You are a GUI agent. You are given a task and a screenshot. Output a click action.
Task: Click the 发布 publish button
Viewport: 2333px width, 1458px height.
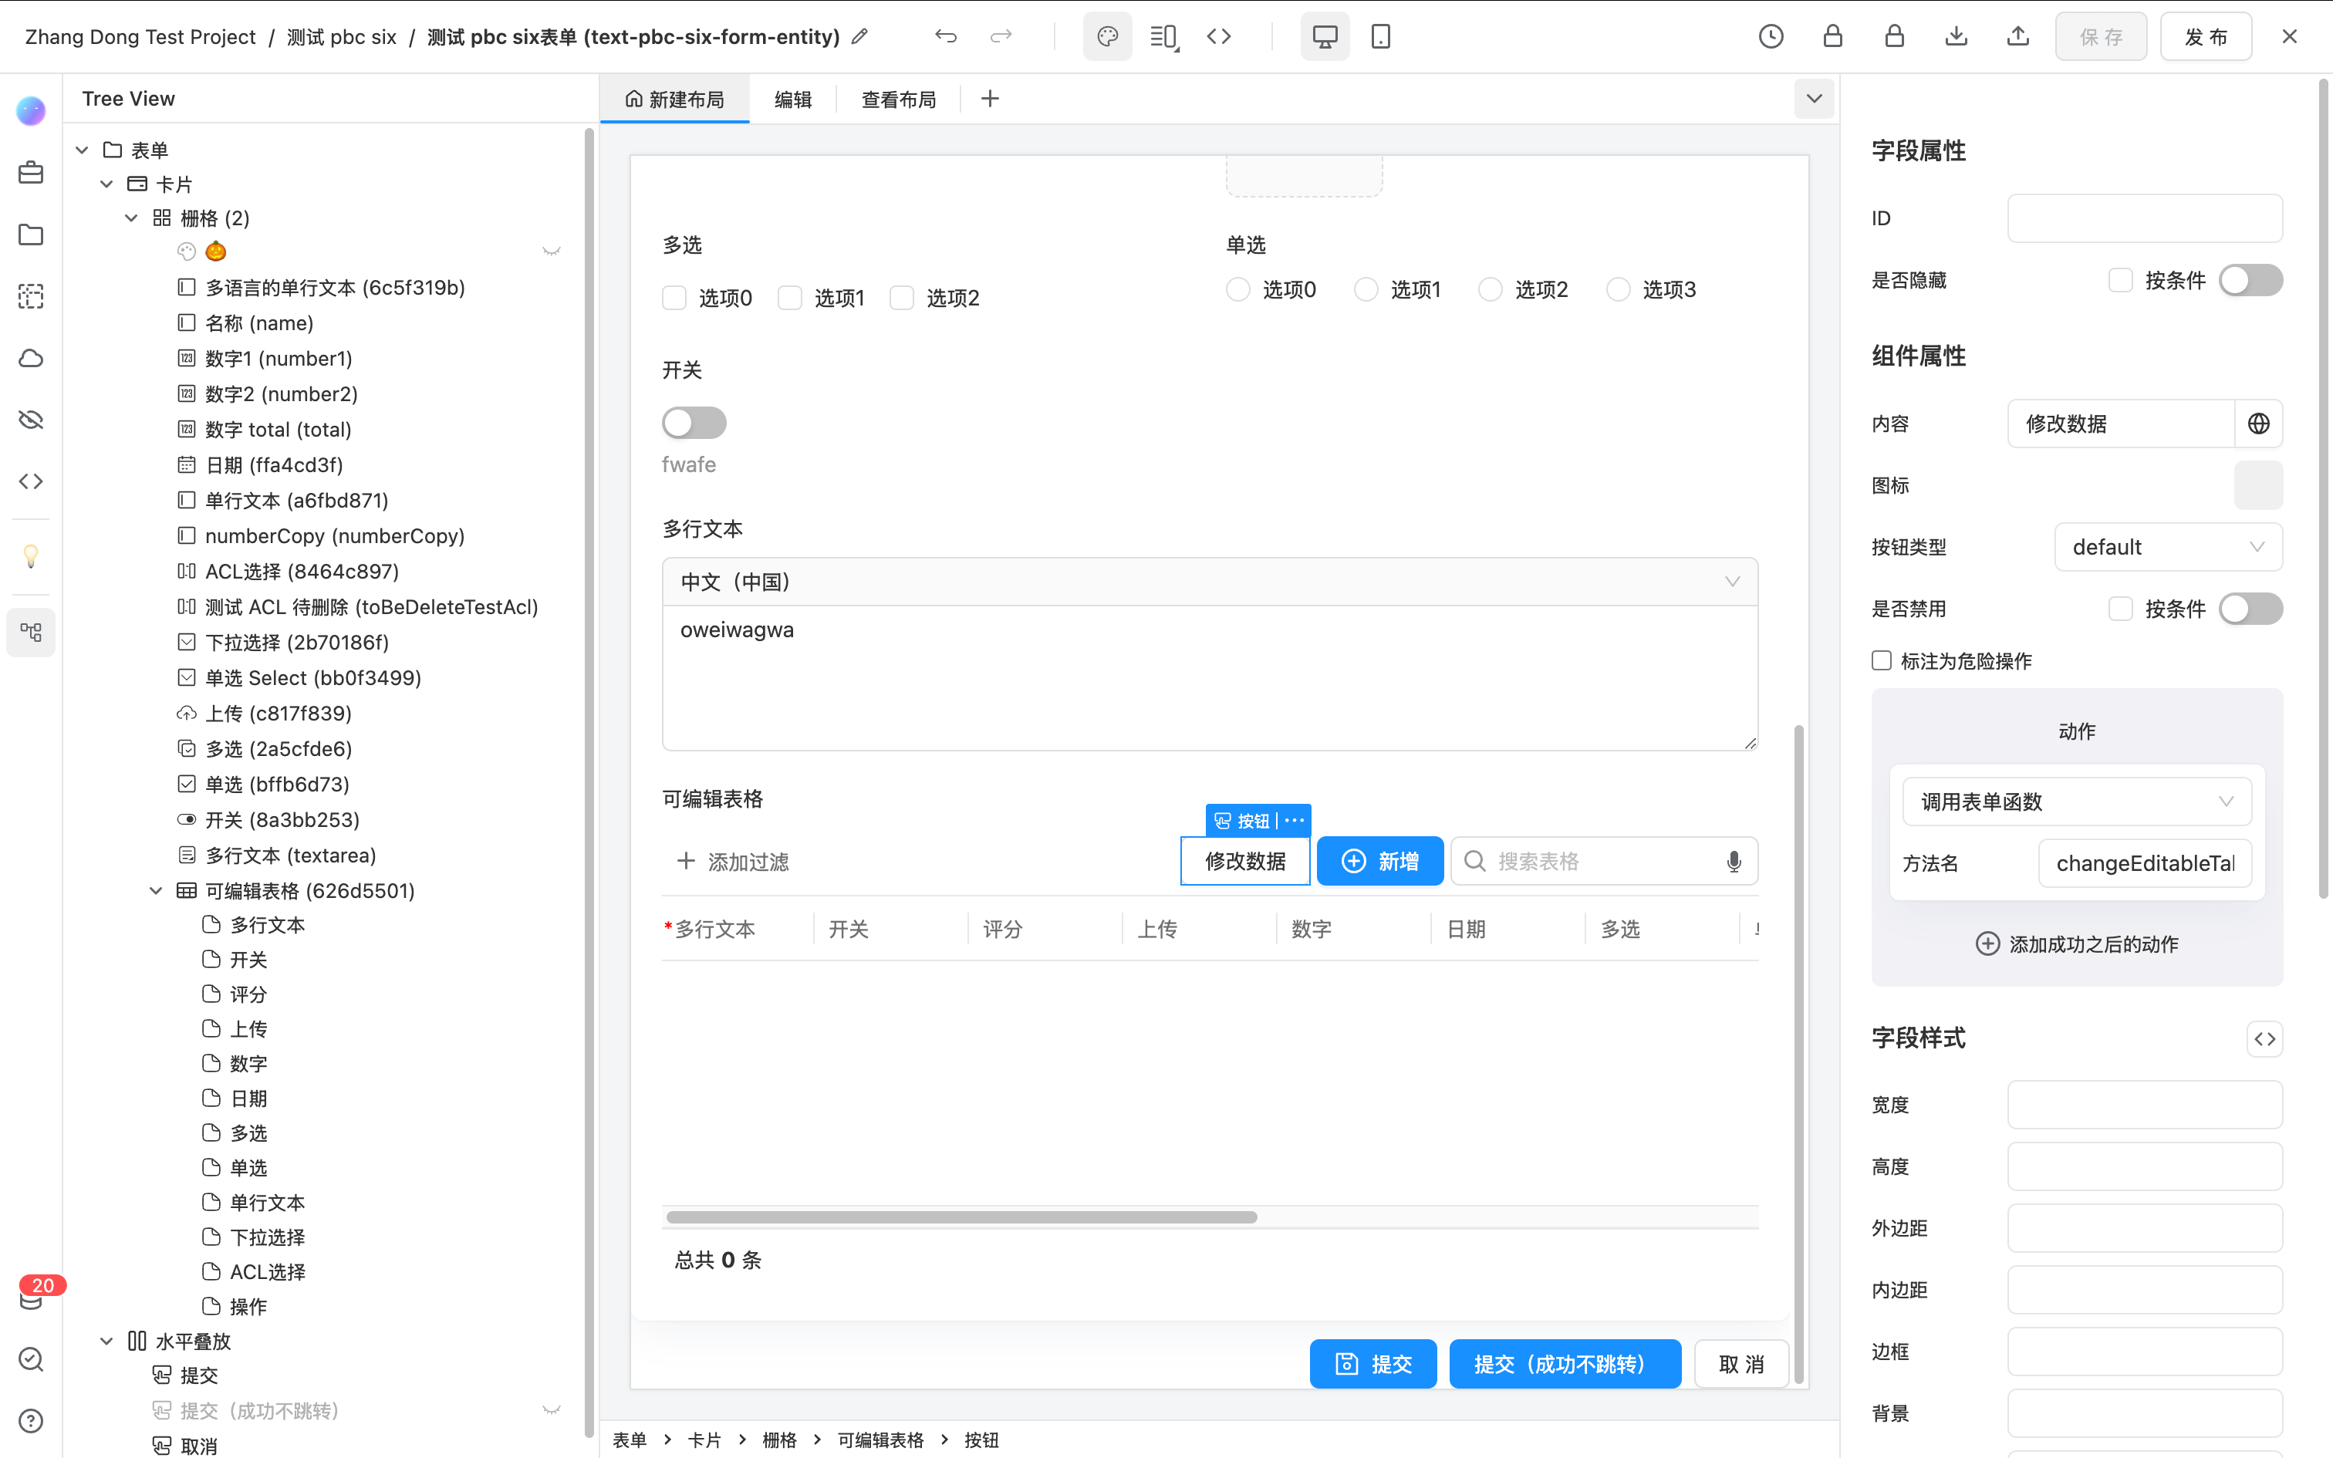click(x=2206, y=37)
